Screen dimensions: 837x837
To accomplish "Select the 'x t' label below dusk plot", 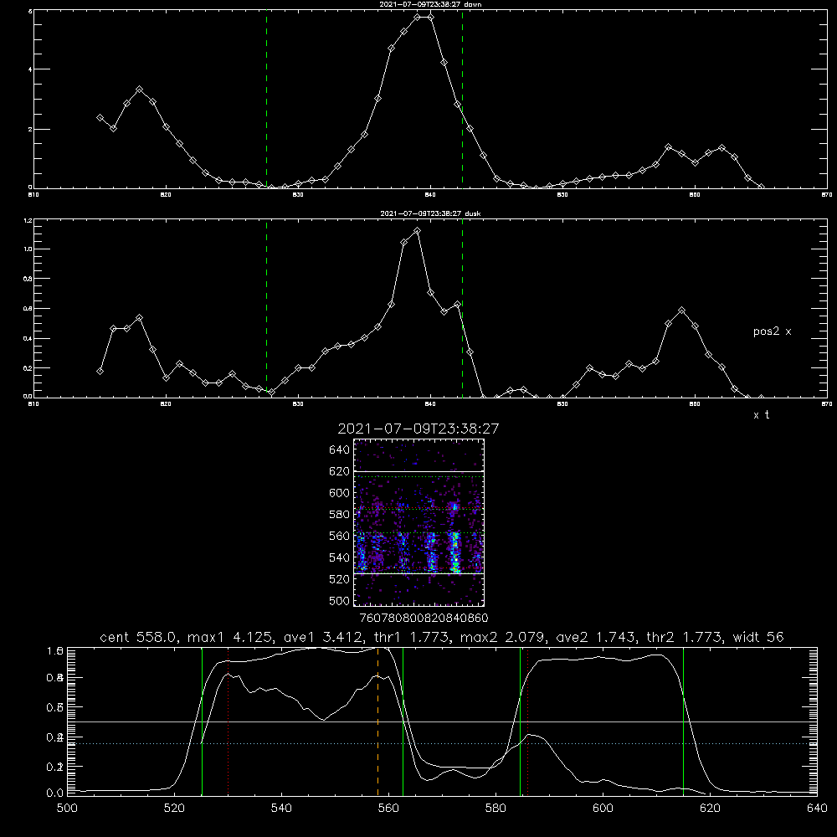I will [x=761, y=415].
